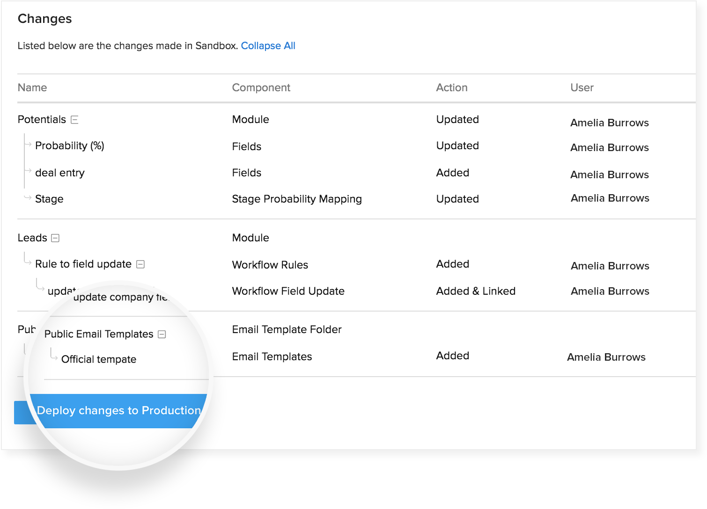Screen dimensions: 707x509
Task: Click the Name column header
Action: click(32, 88)
